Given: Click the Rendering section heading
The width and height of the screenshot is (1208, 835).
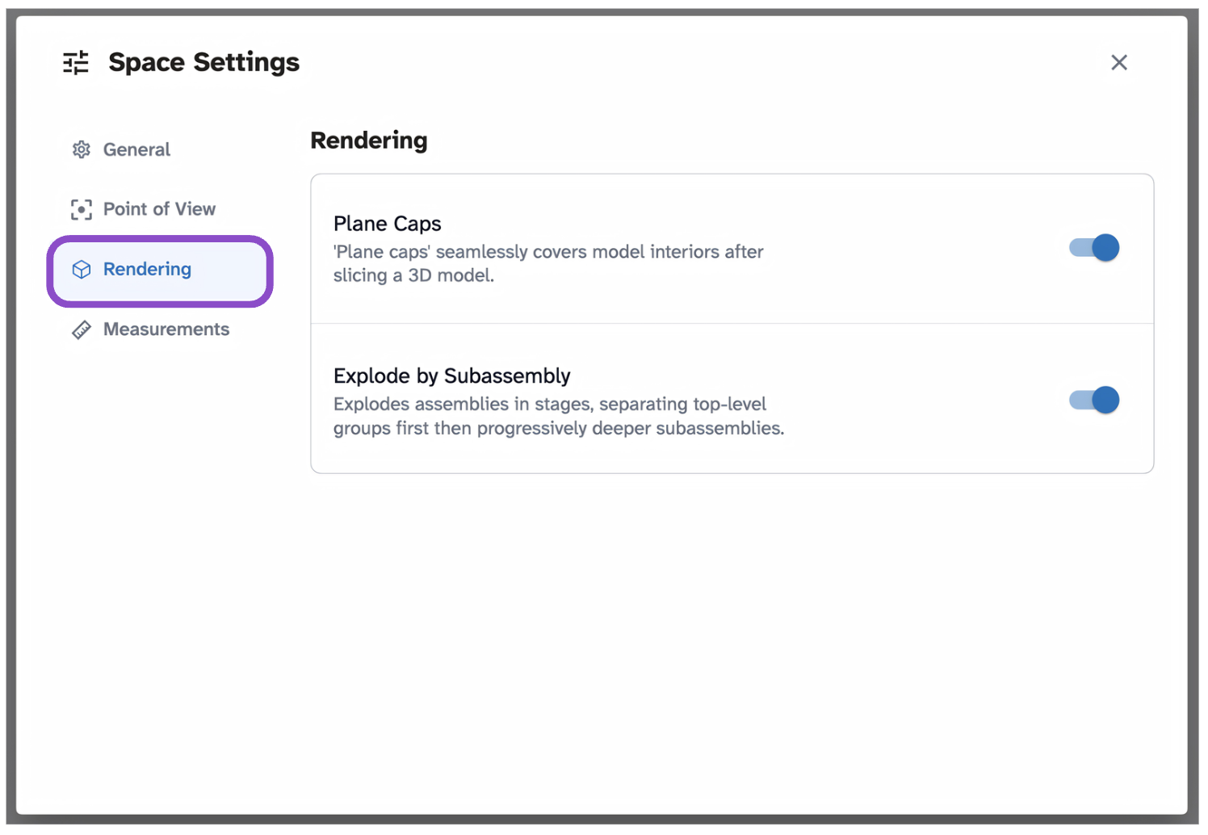Looking at the screenshot, I should click(x=369, y=141).
